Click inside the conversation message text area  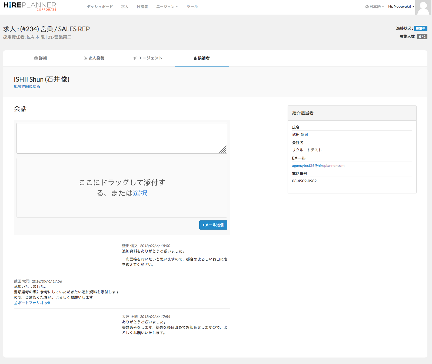(122, 138)
